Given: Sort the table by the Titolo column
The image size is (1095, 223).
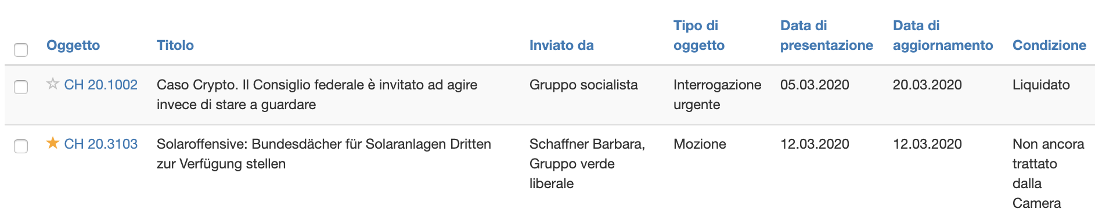Looking at the screenshot, I should tap(175, 45).
